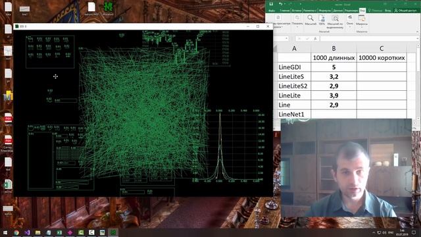The image size is (421, 237).
Task: Switch to the Данные tab in Excel
Action: coord(337,11)
